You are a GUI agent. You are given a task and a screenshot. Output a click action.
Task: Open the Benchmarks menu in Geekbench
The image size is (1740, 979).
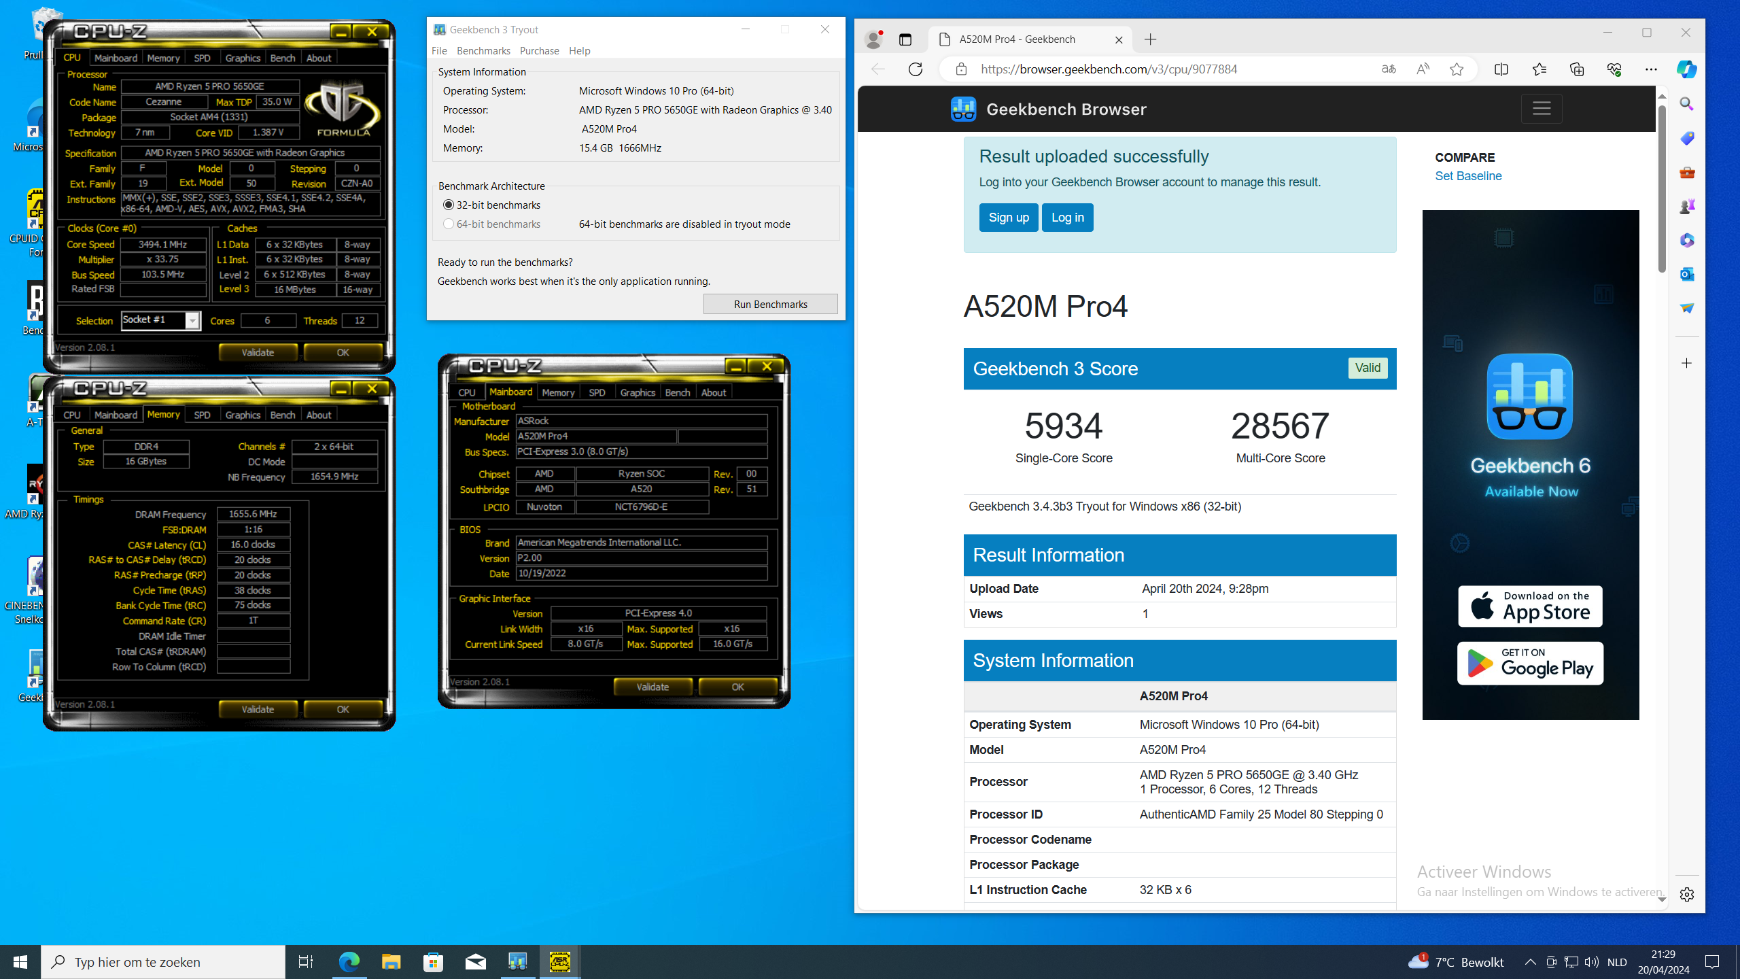tap(483, 51)
